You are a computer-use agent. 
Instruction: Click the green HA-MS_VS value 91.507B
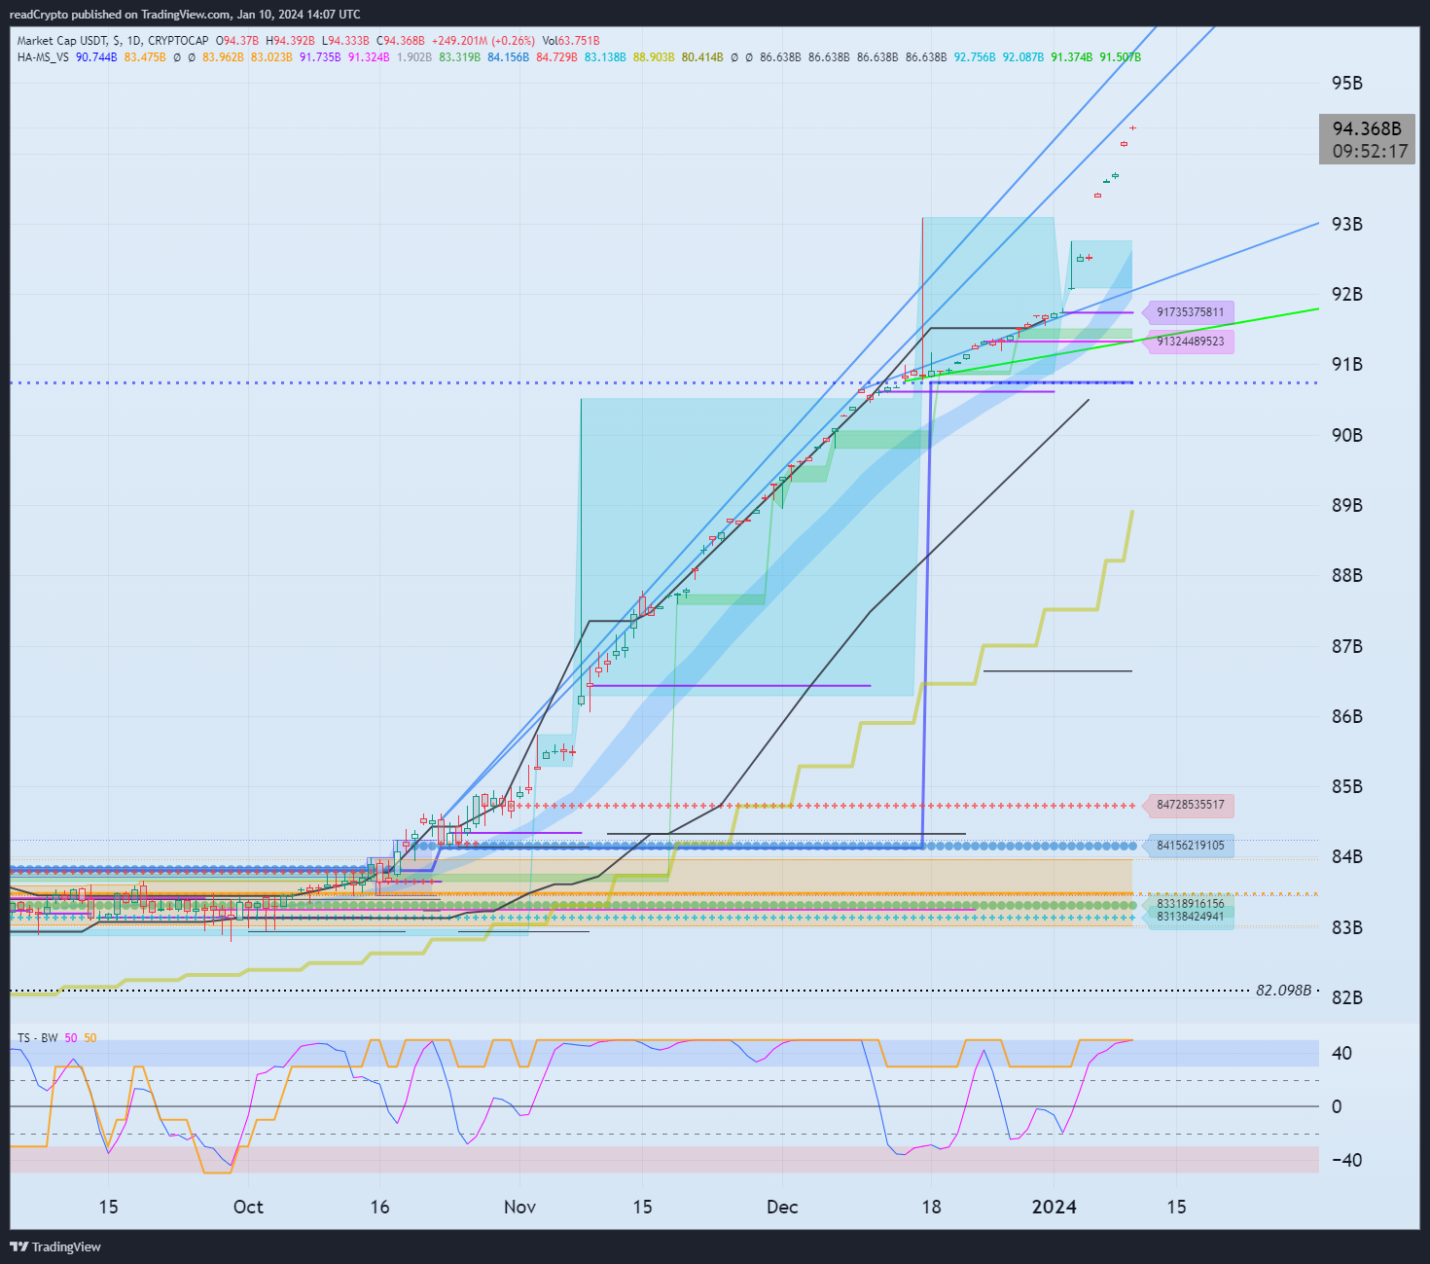[x=1120, y=57]
